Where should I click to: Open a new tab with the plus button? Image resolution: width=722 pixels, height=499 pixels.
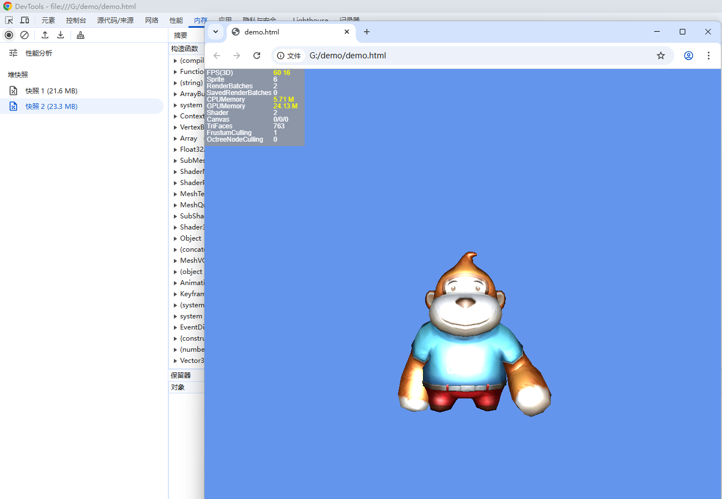pyautogui.click(x=367, y=32)
